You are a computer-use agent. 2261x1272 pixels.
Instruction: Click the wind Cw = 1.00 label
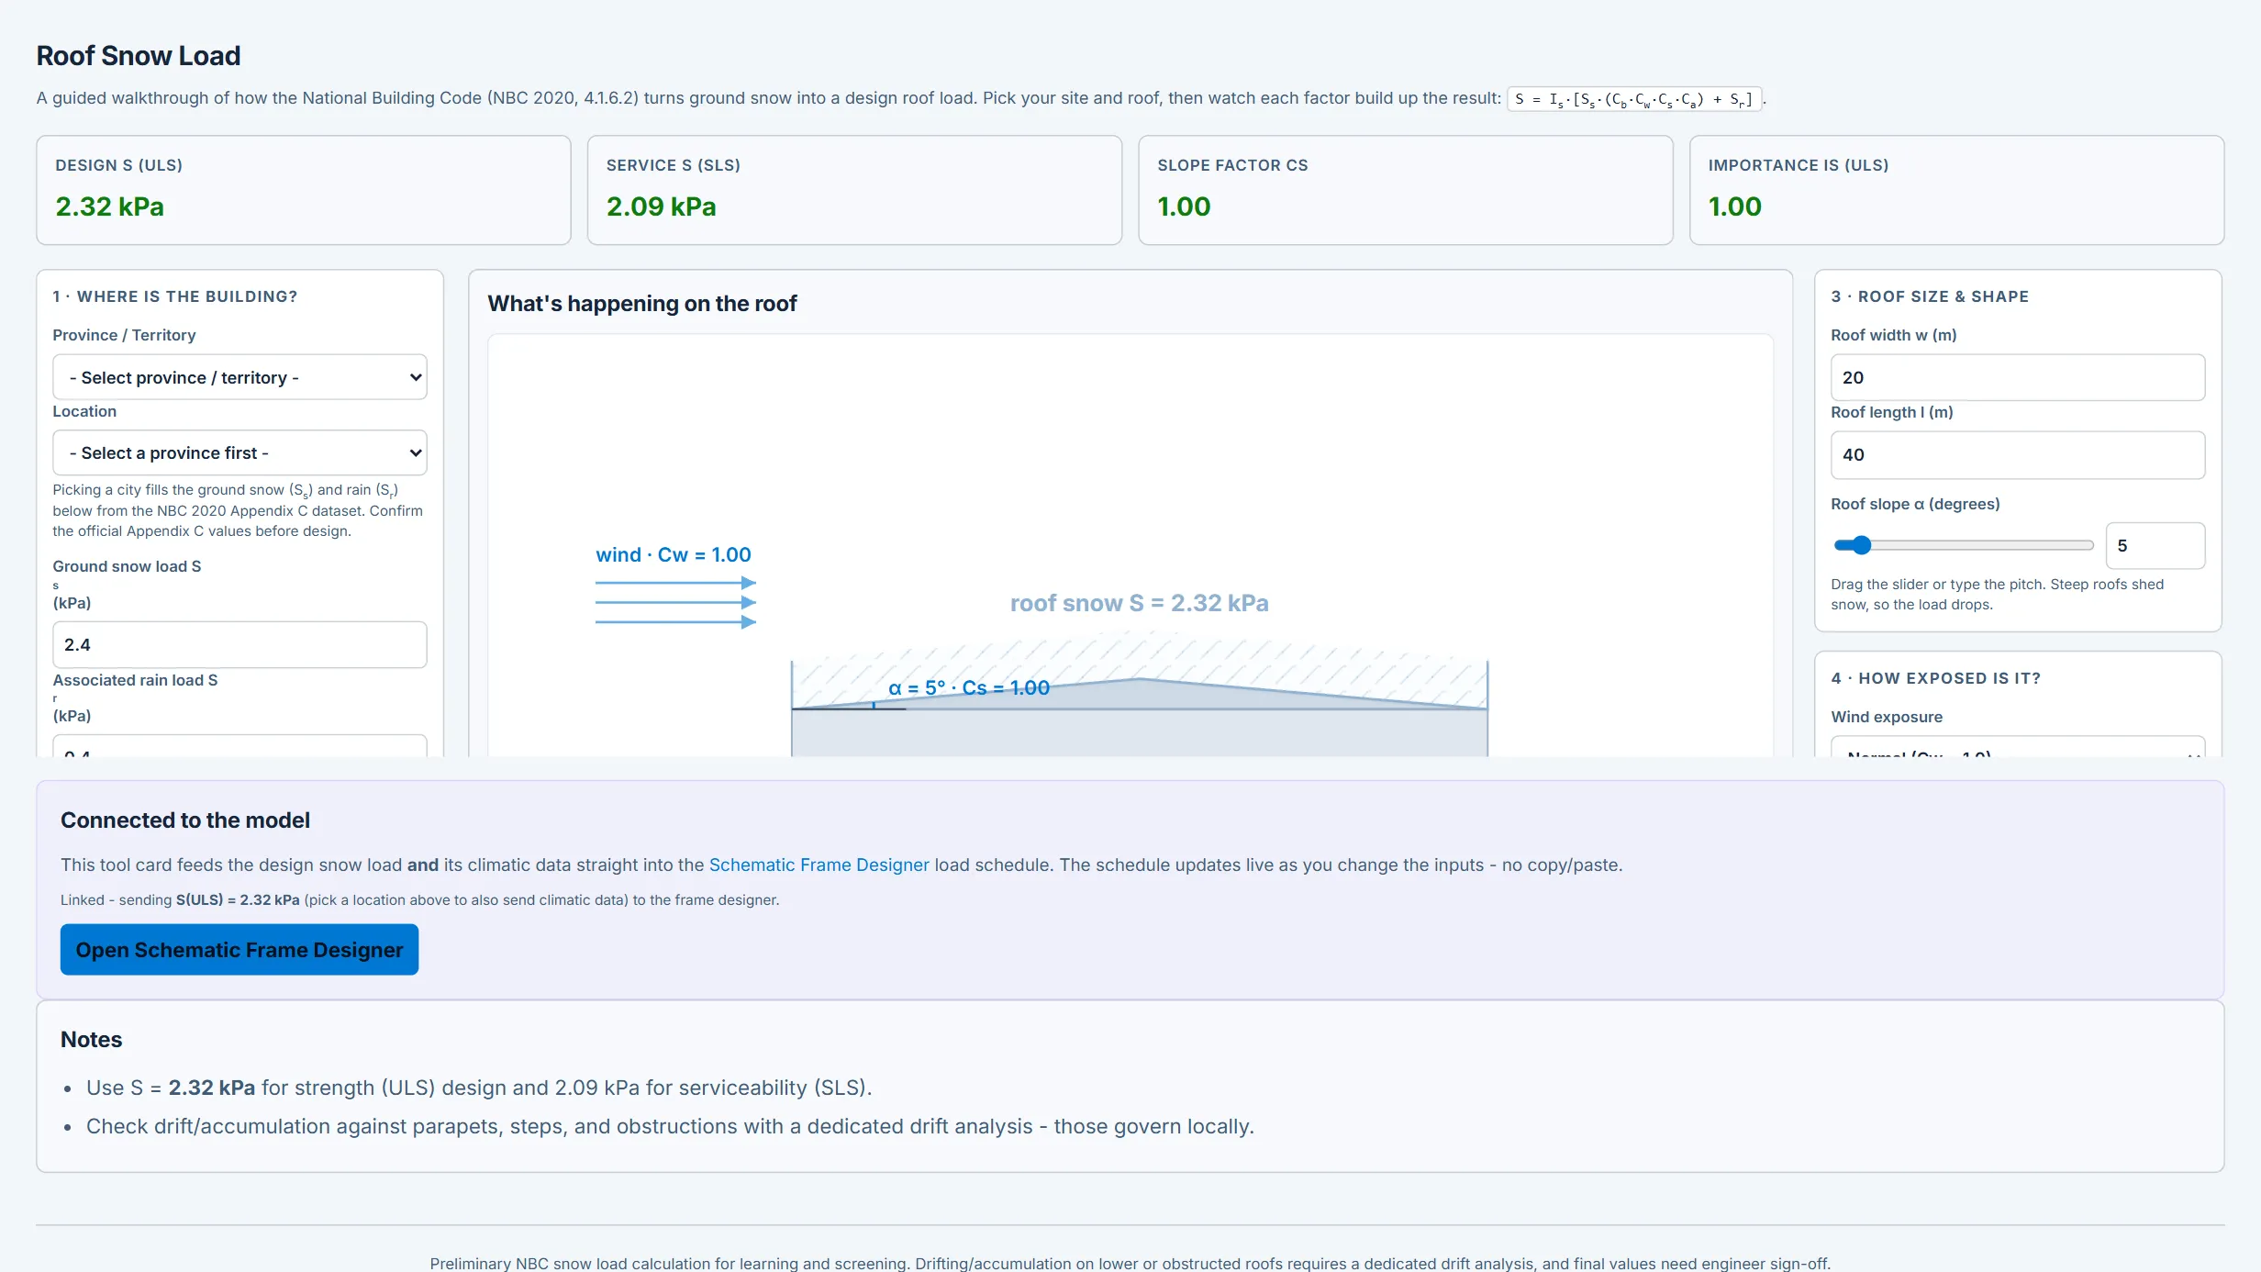[674, 555]
